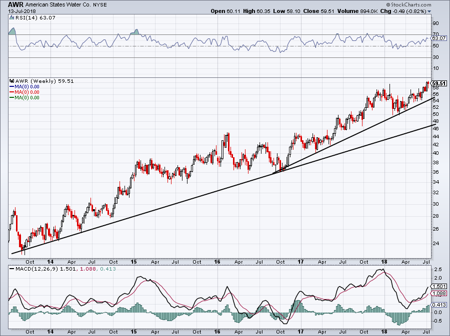Click the green MA(0) 0.00 legend entry
Screen dimensions: 450x336
coord(24,97)
